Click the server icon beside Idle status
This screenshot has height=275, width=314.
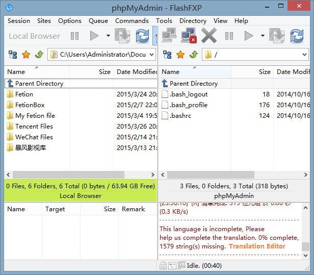[181, 265]
